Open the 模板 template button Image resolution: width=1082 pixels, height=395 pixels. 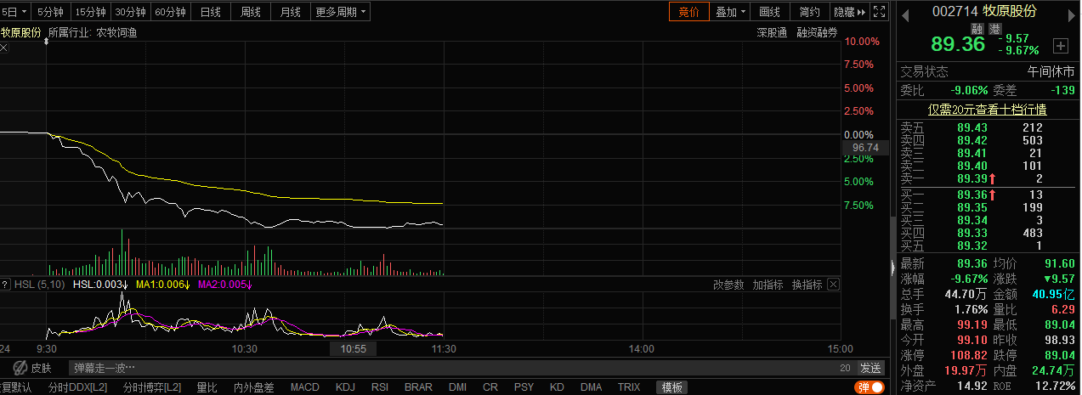[671, 387]
